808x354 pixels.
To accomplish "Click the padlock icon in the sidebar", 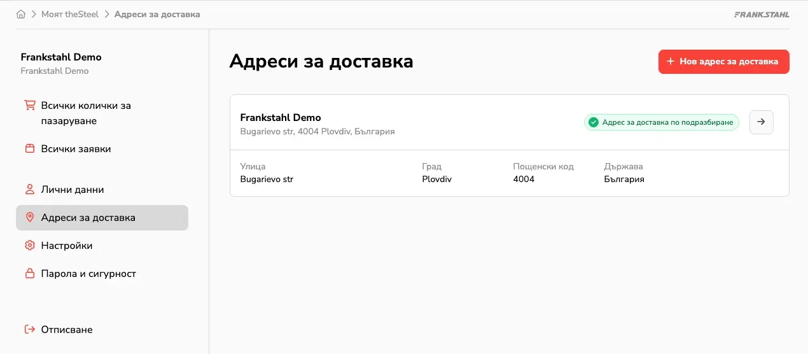I will (29, 274).
